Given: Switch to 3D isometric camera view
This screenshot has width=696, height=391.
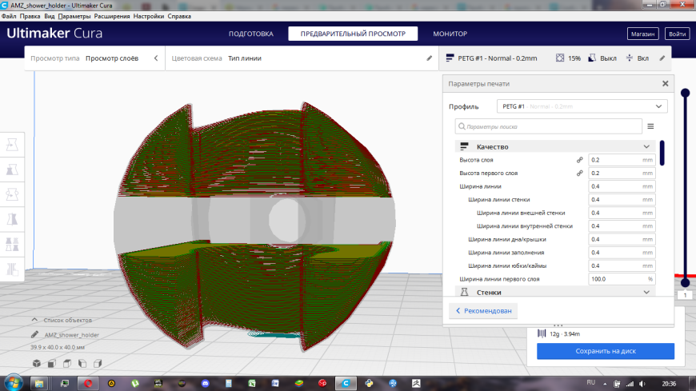Looking at the screenshot, I should point(36,364).
